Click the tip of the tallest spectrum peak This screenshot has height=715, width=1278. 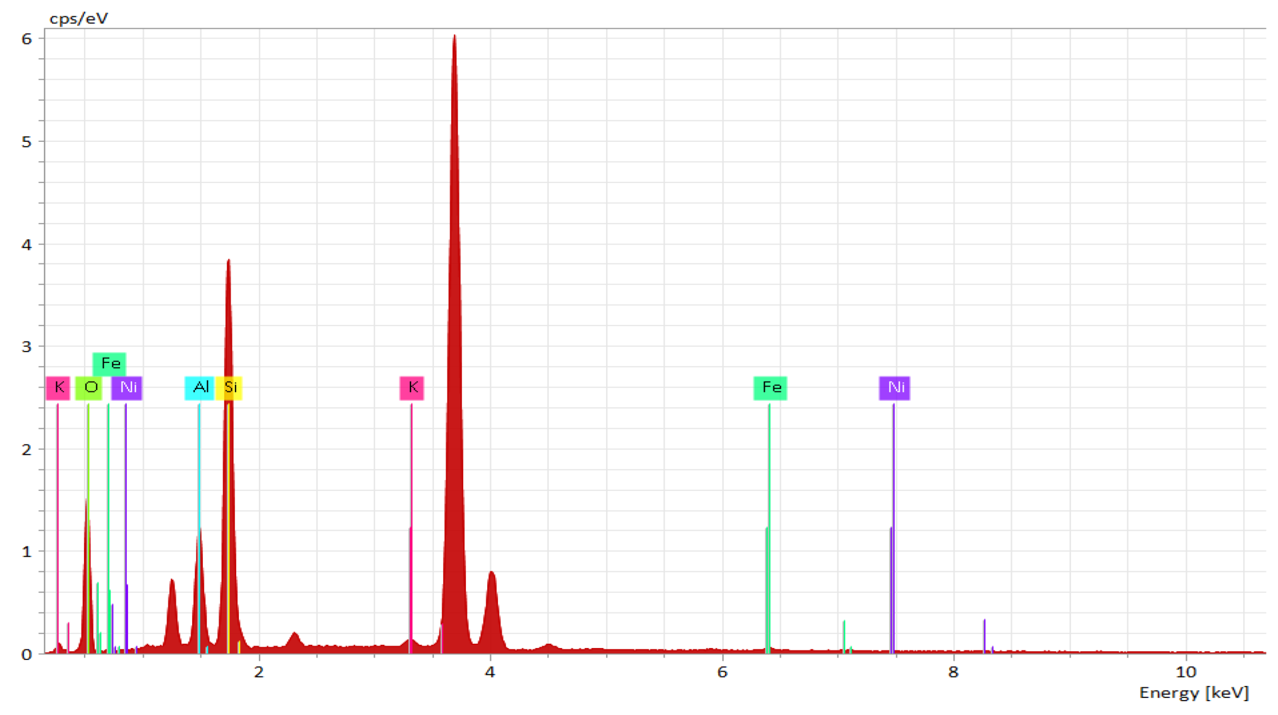(455, 37)
